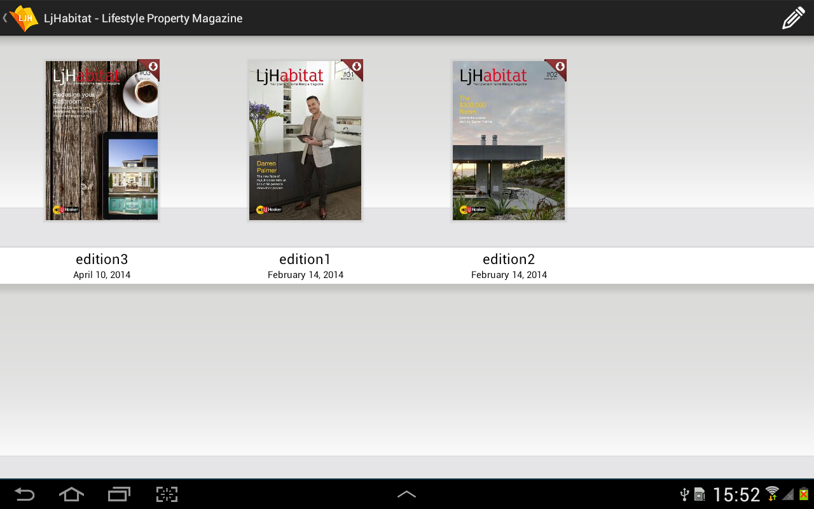The height and width of the screenshot is (509, 814).
Task: Go to the Android home screen
Action: 71,494
